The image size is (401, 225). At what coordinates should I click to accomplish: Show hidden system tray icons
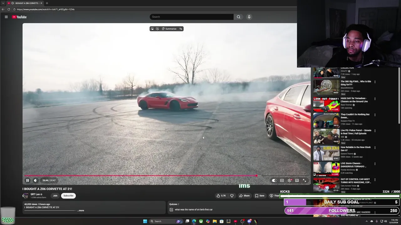[367, 221]
